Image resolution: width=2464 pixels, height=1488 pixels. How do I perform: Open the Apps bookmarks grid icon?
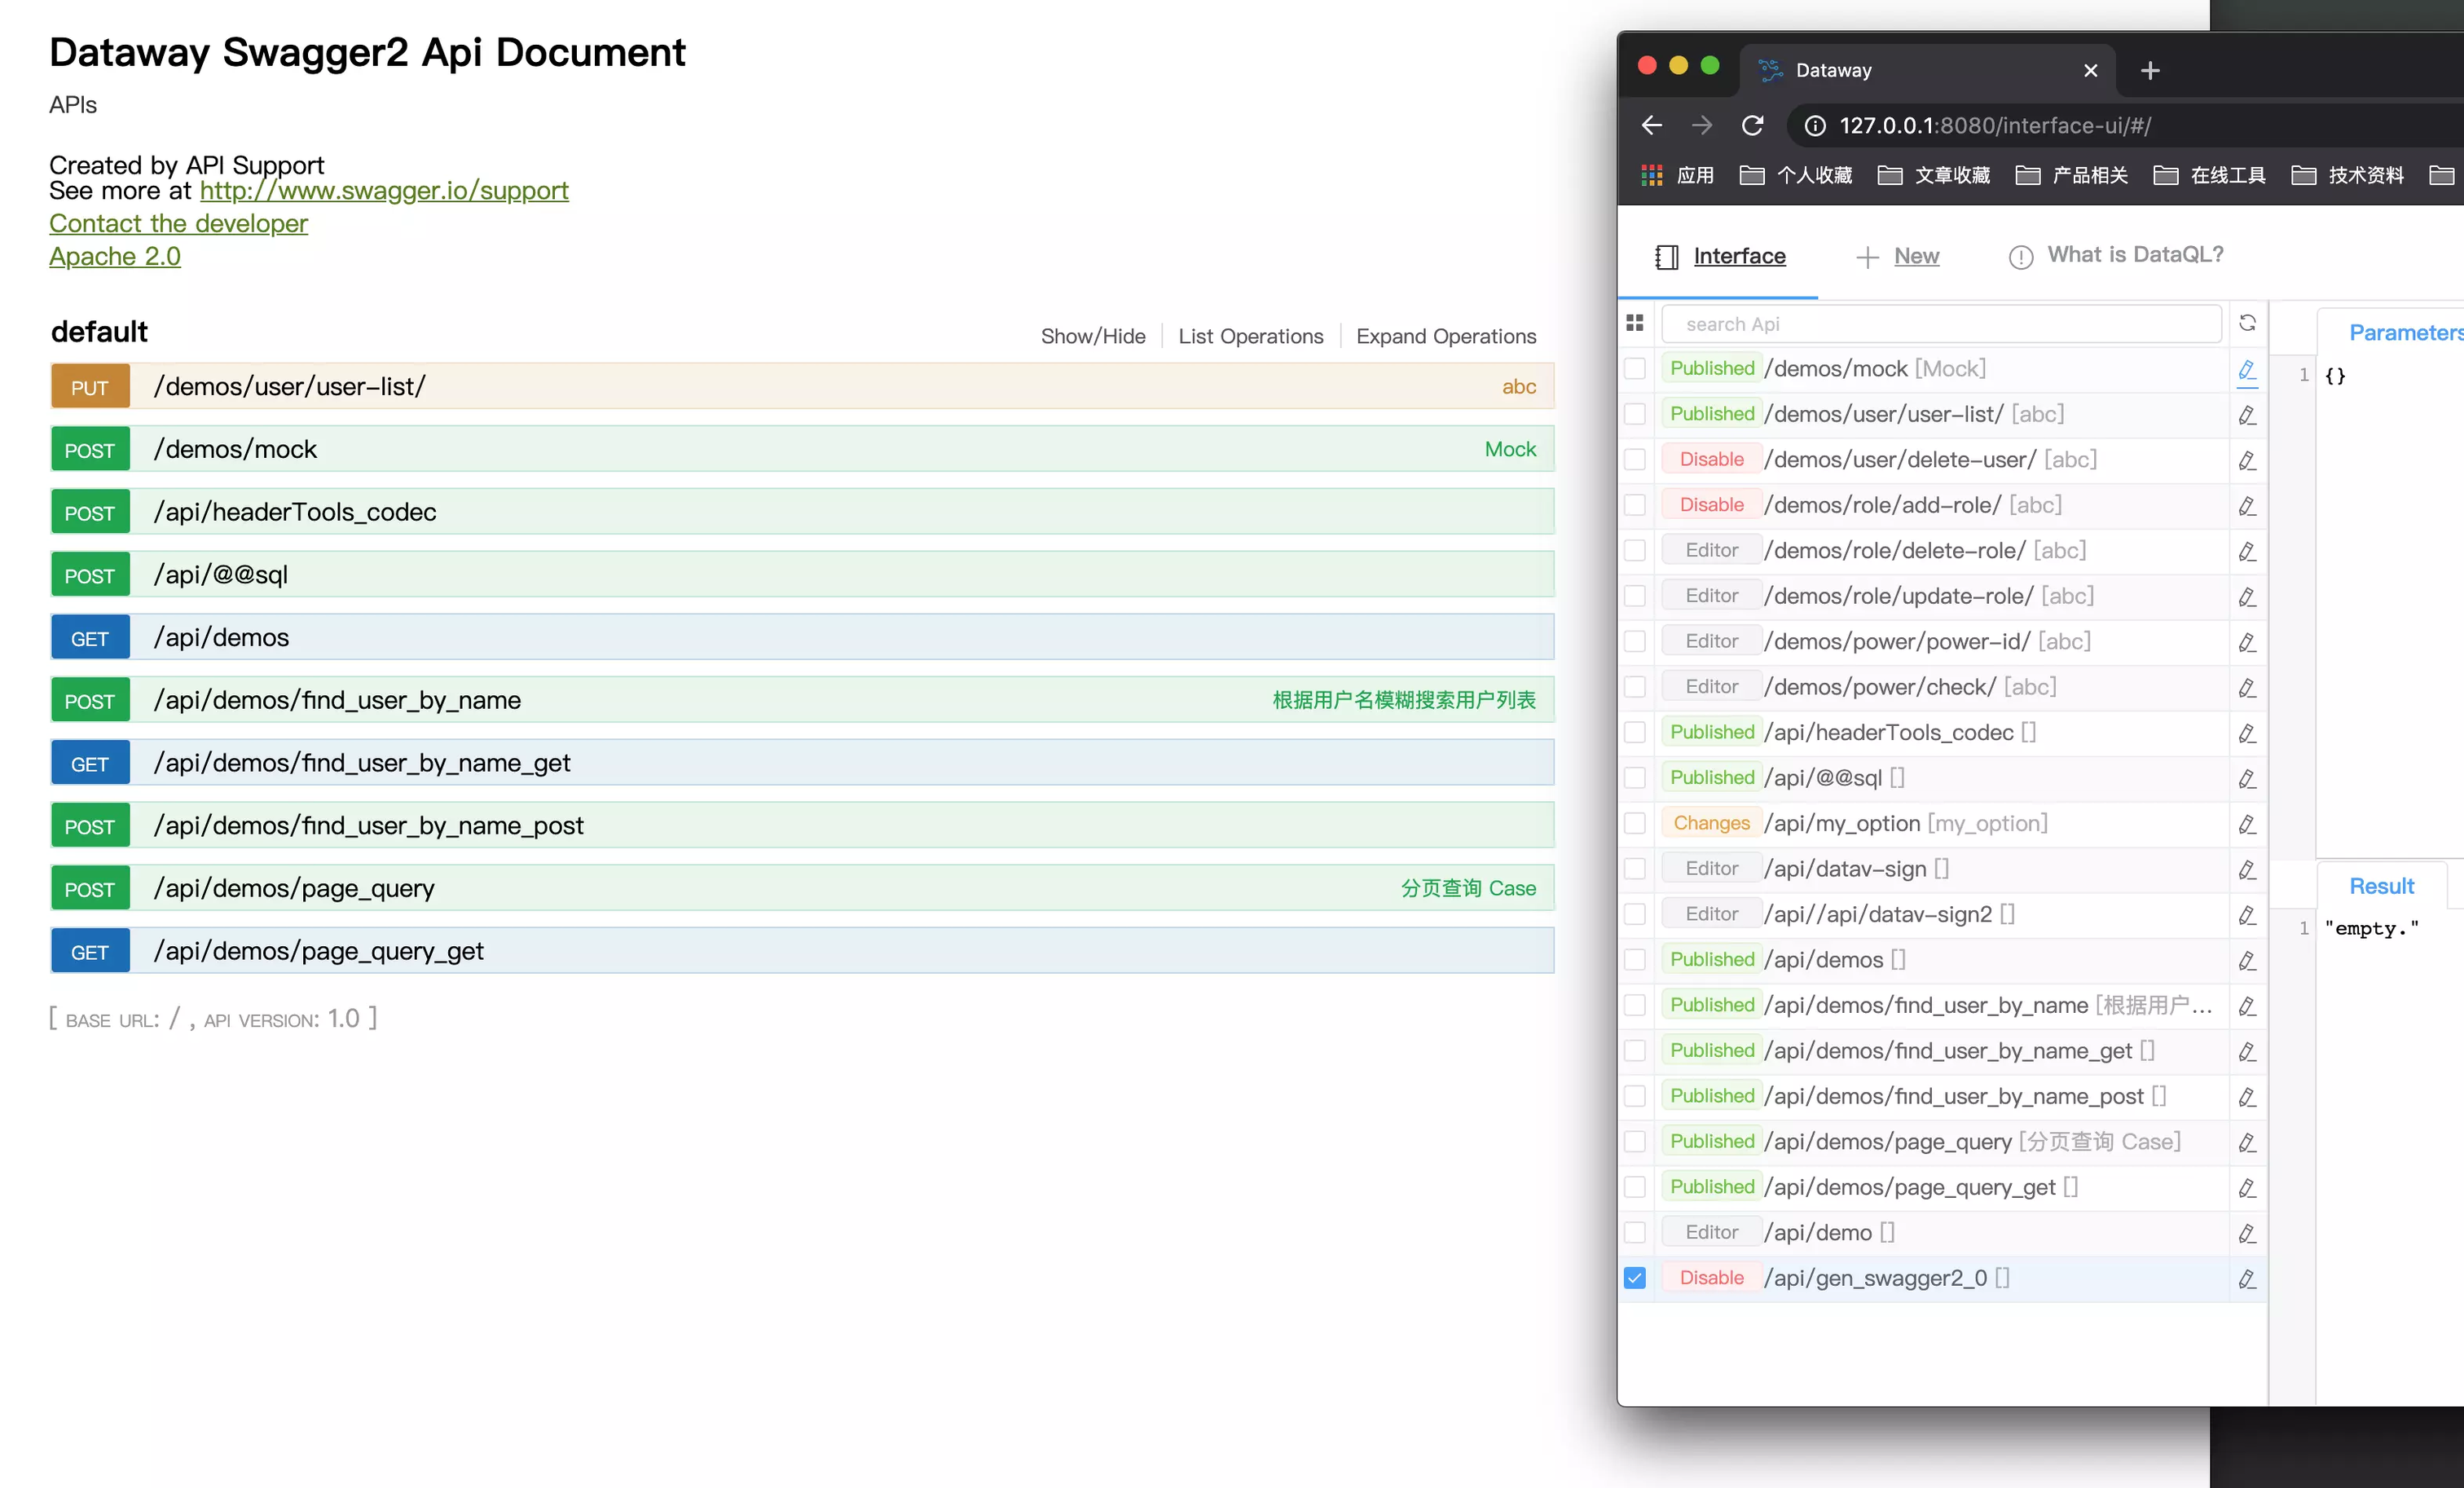(1651, 175)
